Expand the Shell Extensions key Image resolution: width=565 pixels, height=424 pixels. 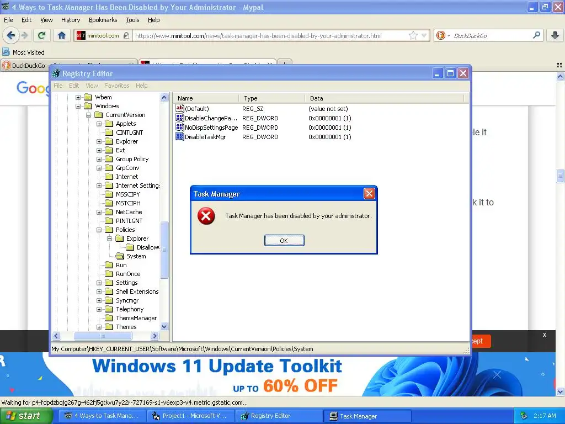point(99,291)
